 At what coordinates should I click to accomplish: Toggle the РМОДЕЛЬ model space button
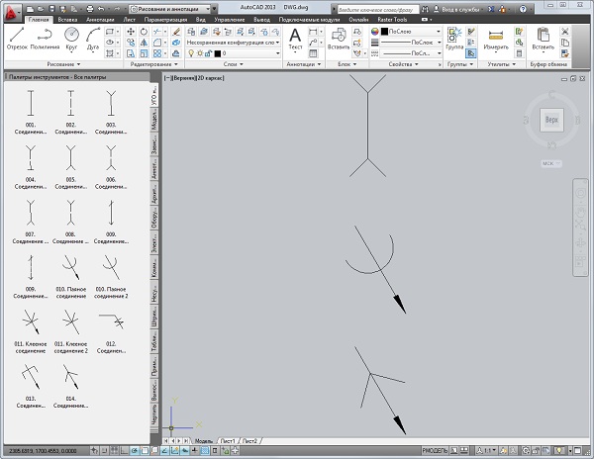pos(436,449)
